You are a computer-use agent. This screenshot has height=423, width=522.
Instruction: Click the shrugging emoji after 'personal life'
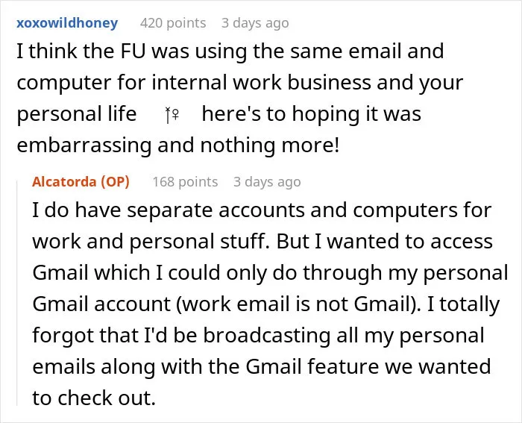coord(172,115)
